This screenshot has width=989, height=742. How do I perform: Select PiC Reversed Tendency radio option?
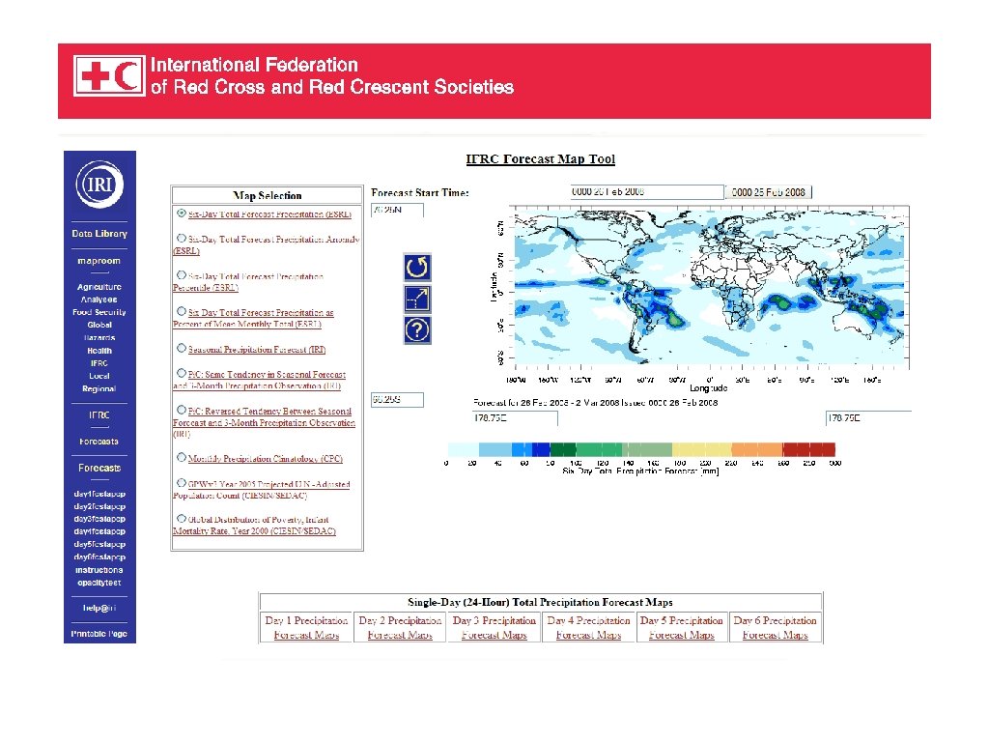coord(181,410)
